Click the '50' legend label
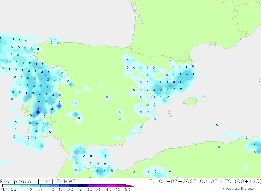This screenshot has width=261, height=191. click(127, 189)
